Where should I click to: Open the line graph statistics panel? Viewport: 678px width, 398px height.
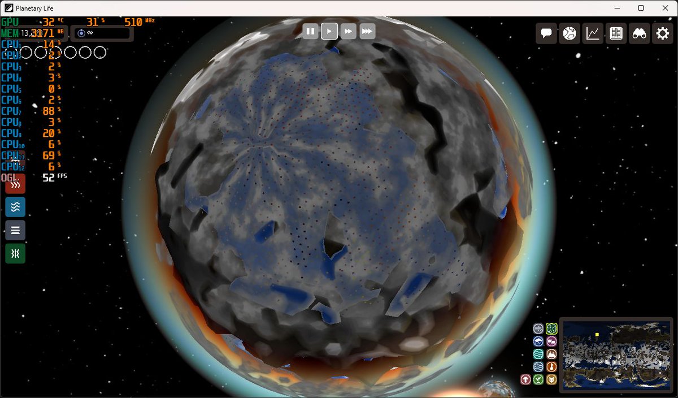click(x=593, y=33)
